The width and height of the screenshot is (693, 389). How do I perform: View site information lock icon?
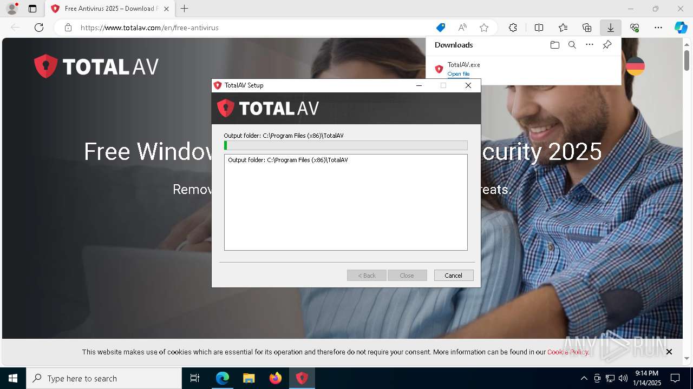coord(68,28)
